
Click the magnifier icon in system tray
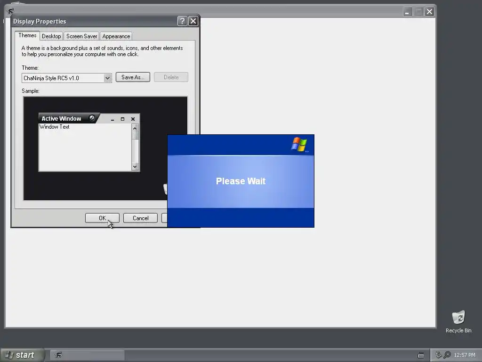tap(447, 355)
